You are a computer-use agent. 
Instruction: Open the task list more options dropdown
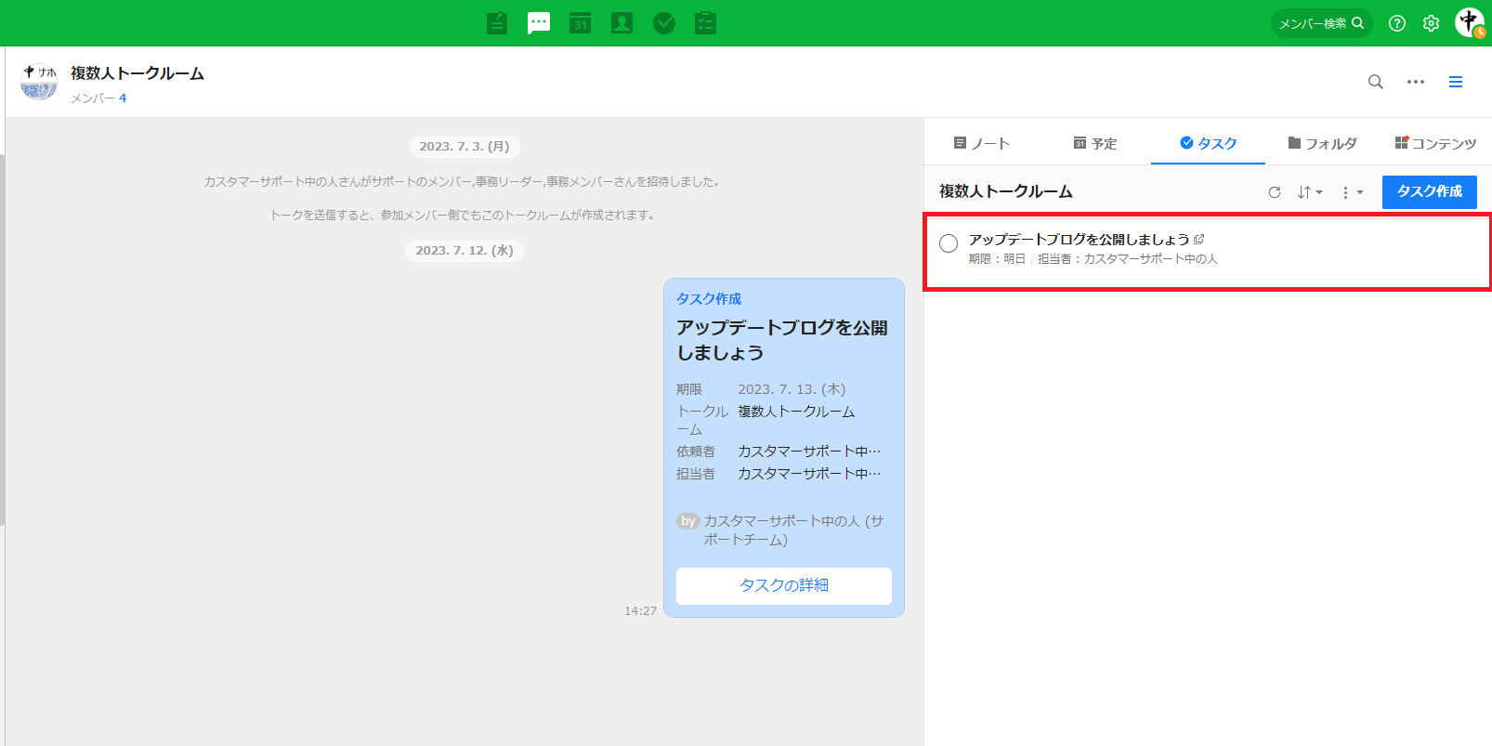click(1352, 192)
